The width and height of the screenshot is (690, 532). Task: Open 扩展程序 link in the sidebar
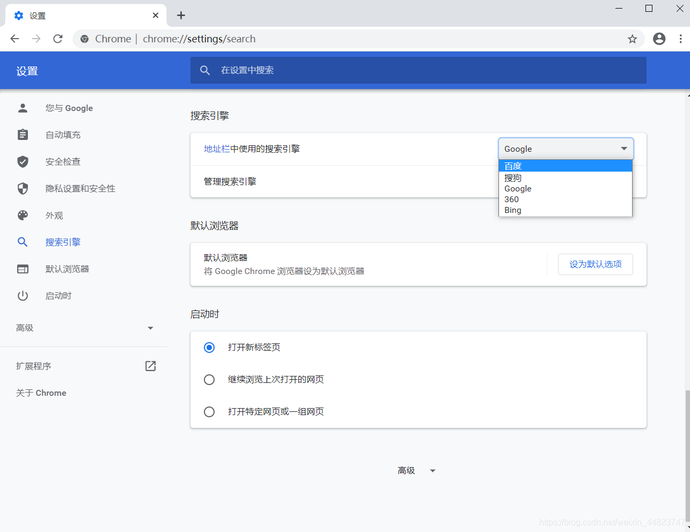point(33,366)
